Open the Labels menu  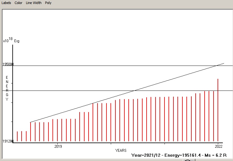click(6, 3)
